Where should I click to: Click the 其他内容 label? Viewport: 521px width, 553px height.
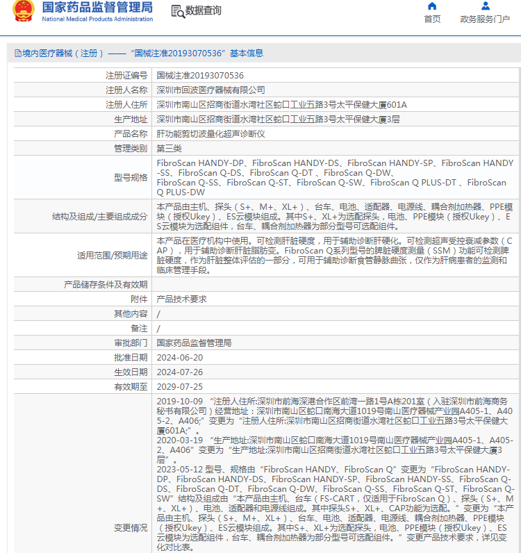point(131,314)
